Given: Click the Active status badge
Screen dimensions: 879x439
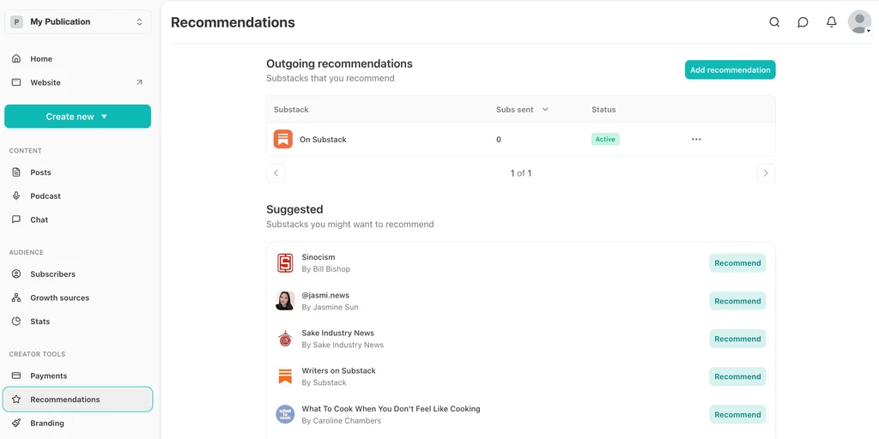Looking at the screenshot, I should point(605,140).
